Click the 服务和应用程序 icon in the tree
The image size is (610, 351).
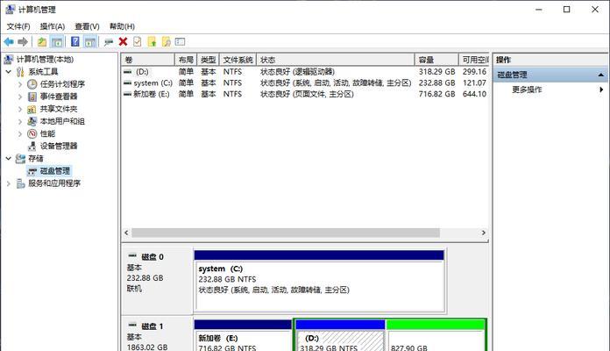click(21, 183)
